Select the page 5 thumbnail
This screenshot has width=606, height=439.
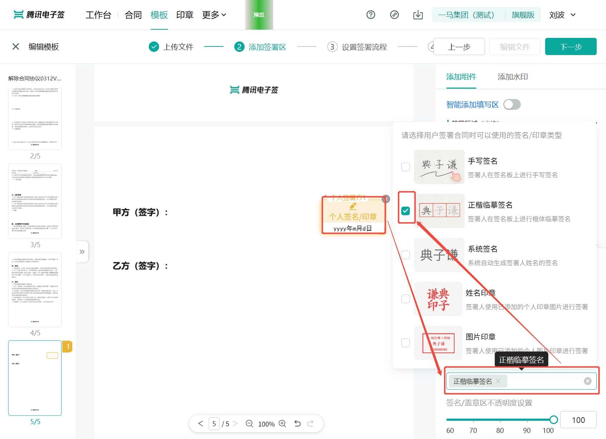[x=34, y=378]
